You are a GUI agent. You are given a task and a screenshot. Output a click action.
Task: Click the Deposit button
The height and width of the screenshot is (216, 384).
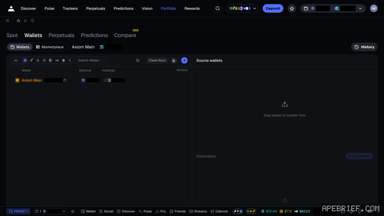click(273, 9)
